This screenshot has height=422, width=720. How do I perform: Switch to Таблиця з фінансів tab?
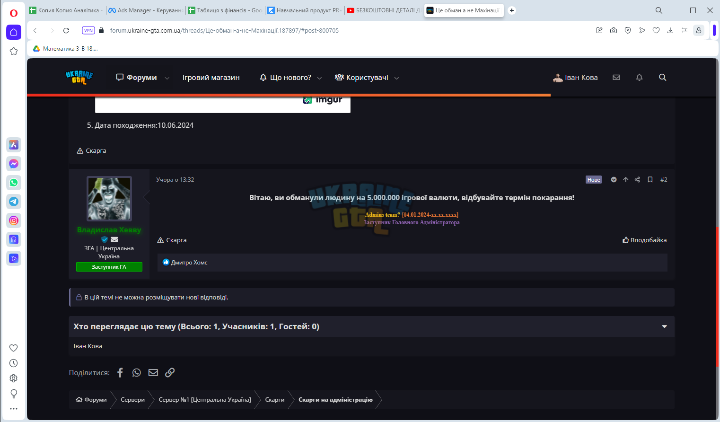[224, 10]
